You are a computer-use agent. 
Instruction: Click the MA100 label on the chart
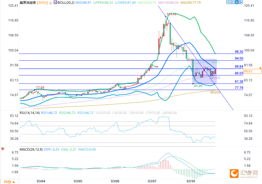click(x=215, y=78)
